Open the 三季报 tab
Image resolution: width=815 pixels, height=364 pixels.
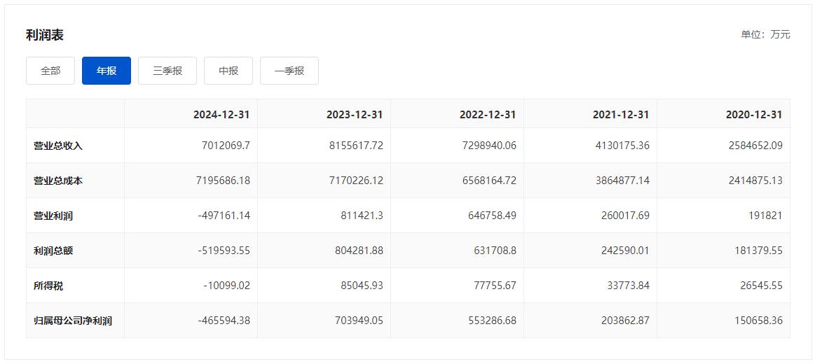(x=167, y=71)
